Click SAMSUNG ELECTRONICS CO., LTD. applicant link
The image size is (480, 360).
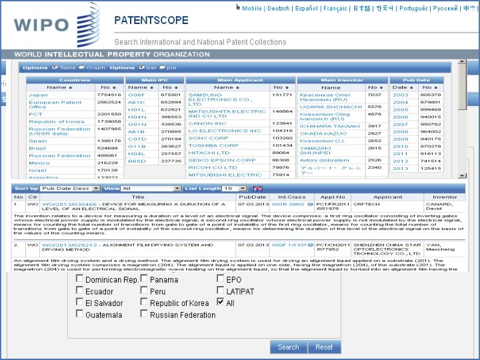point(220,100)
